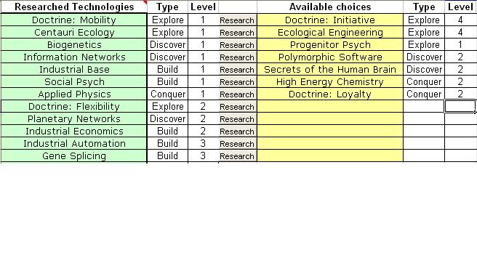The height and width of the screenshot is (279, 477).
Task: Click the Available choices header cell
Action: coord(330,7)
